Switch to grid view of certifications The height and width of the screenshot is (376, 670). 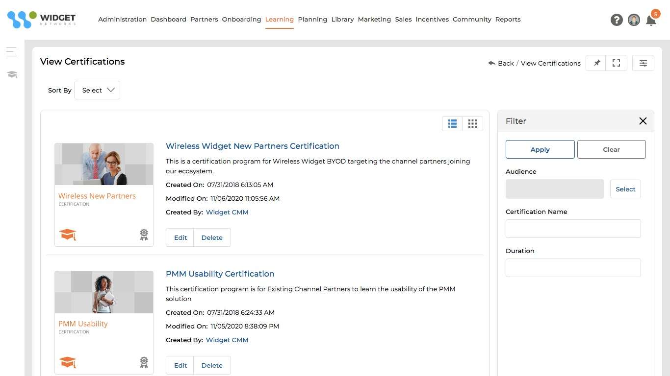tap(472, 123)
